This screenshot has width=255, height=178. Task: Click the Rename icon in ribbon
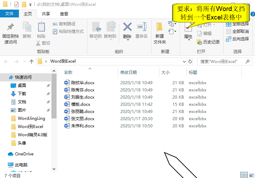142,27
